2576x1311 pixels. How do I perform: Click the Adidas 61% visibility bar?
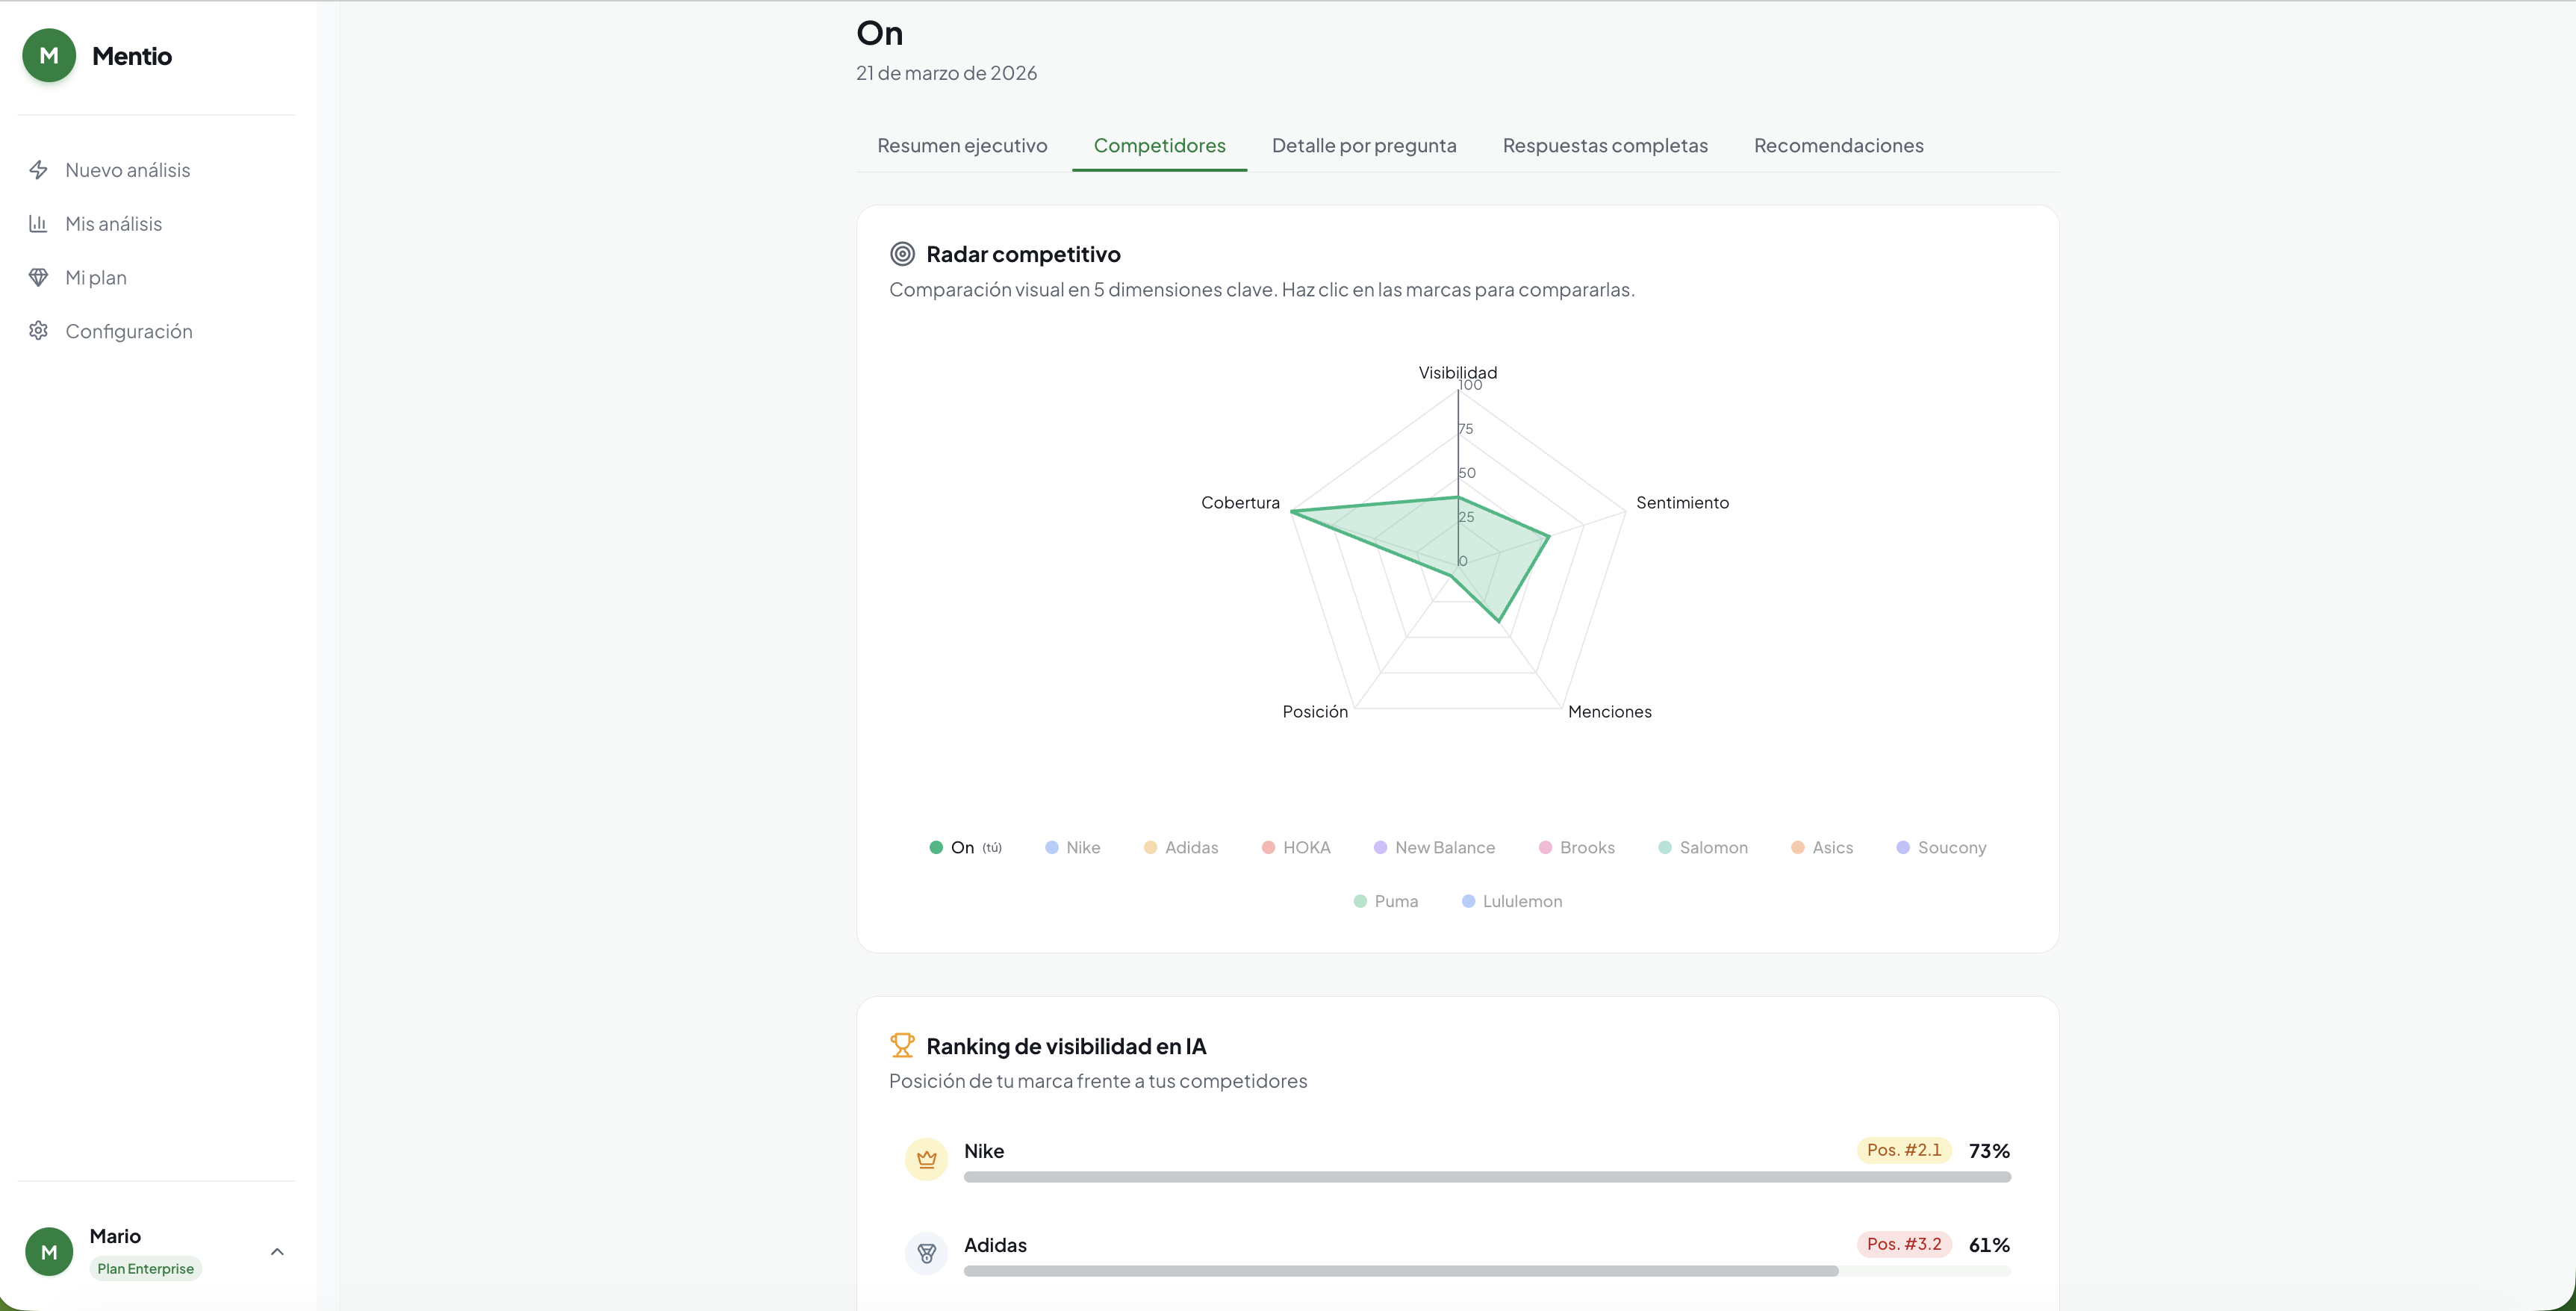coord(1487,1271)
